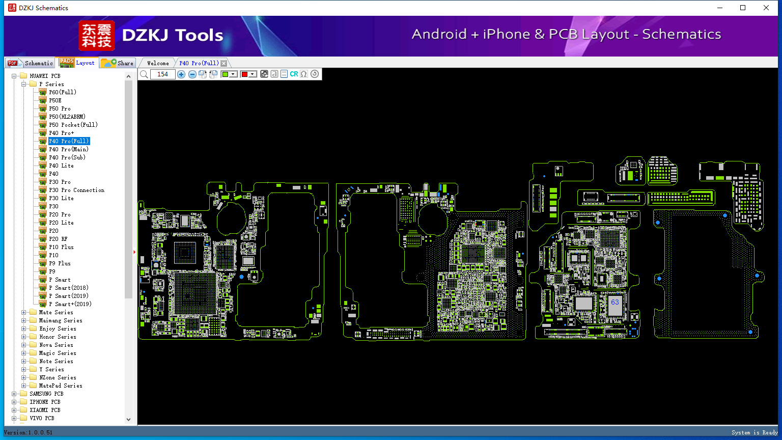The width and height of the screenshot is (782, 440).
Task: Toggle the blue pad outline icon
Action: pos(284,74)
